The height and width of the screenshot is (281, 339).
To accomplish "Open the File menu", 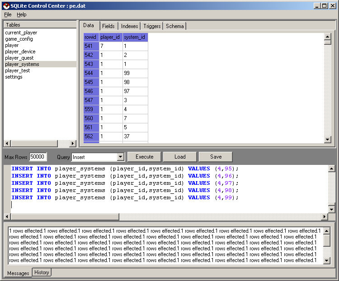I will (x=8, y=14).
